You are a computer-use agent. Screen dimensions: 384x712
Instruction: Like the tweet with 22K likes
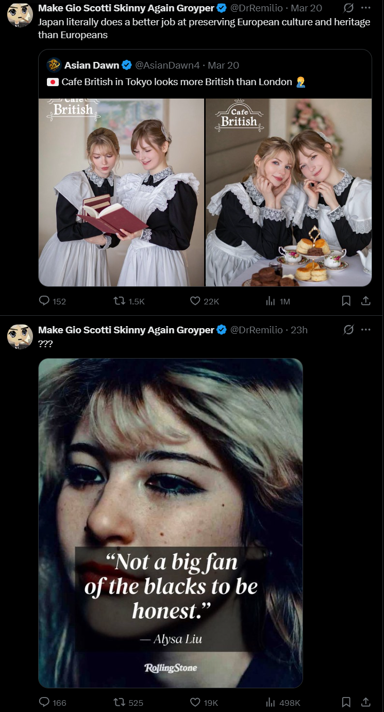pyautogui.click(x=204, y=301)
